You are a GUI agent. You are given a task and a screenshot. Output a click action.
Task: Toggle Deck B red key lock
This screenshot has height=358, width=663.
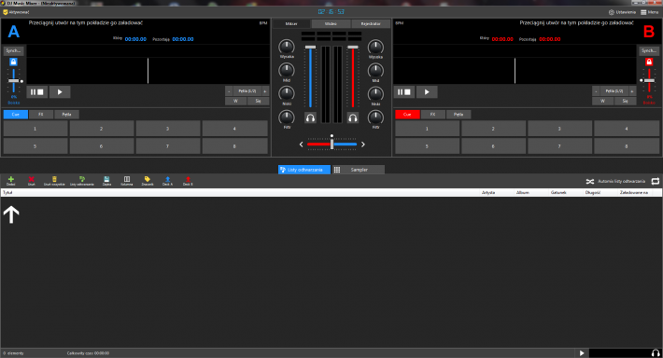point(649,62)
